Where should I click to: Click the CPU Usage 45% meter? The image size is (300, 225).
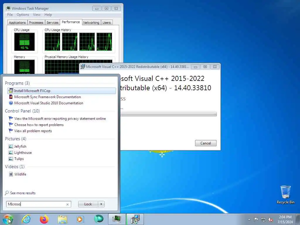pos(24,42)
